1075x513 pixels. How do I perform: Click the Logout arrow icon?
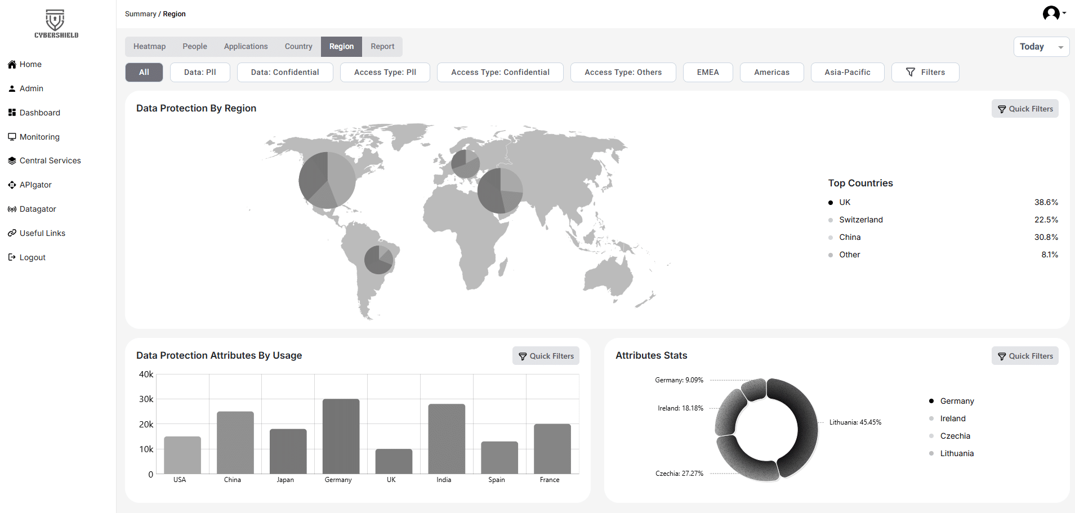pyautogui.click(x=12, y=257)
